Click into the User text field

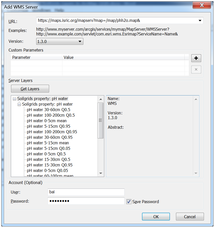[86, 192]
